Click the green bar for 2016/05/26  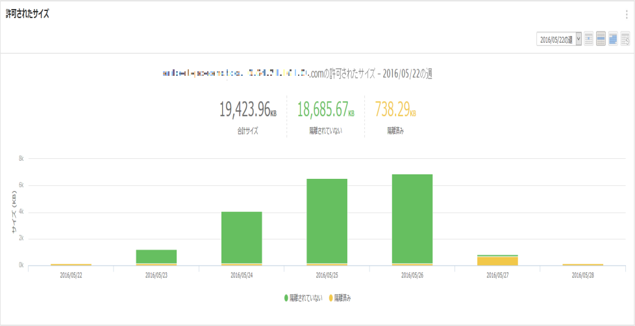click(412, 218)
